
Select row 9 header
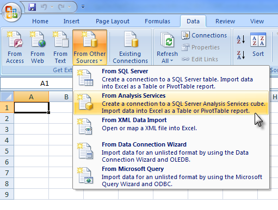click(7, 194)
